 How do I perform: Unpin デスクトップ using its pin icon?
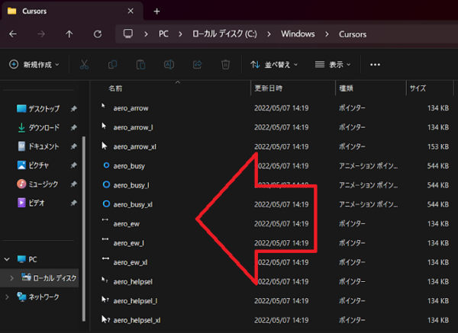[x=73, y=109]
